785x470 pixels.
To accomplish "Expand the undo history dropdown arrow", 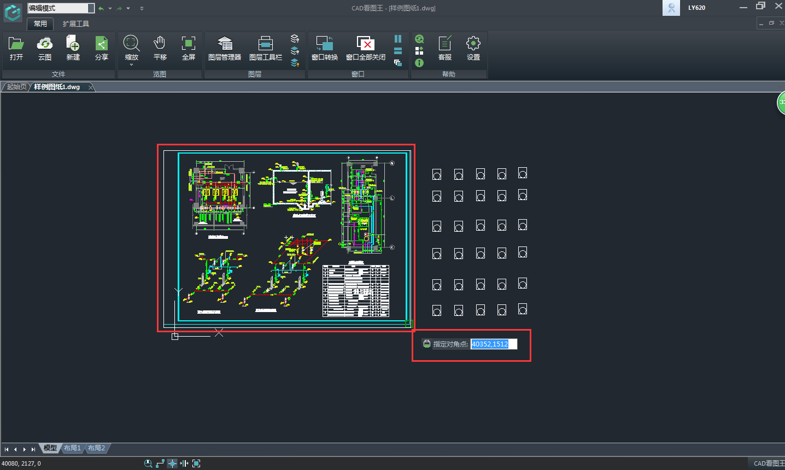I will pos(110,8).
